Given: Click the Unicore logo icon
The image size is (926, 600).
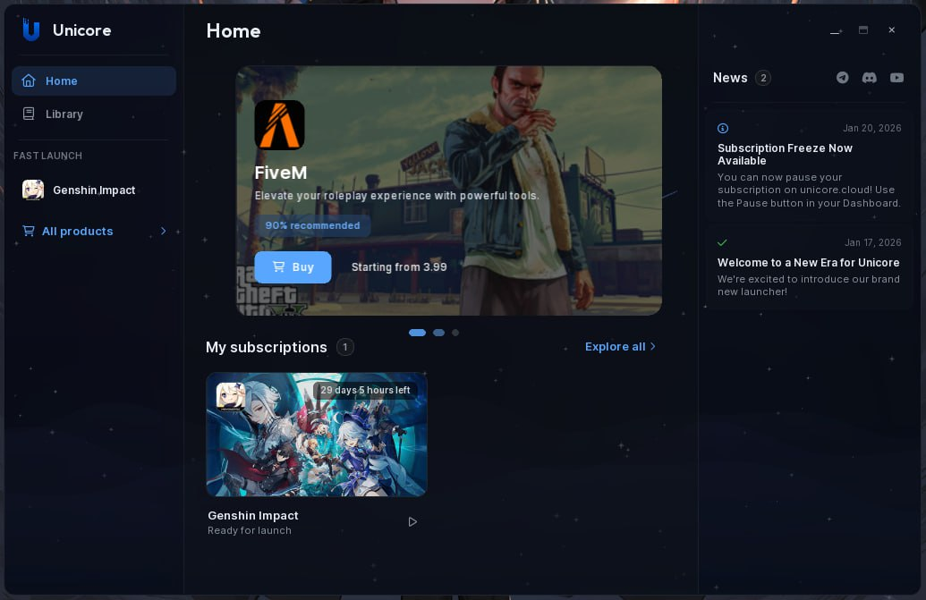Looking at the screenshot, I should [31, 30].
